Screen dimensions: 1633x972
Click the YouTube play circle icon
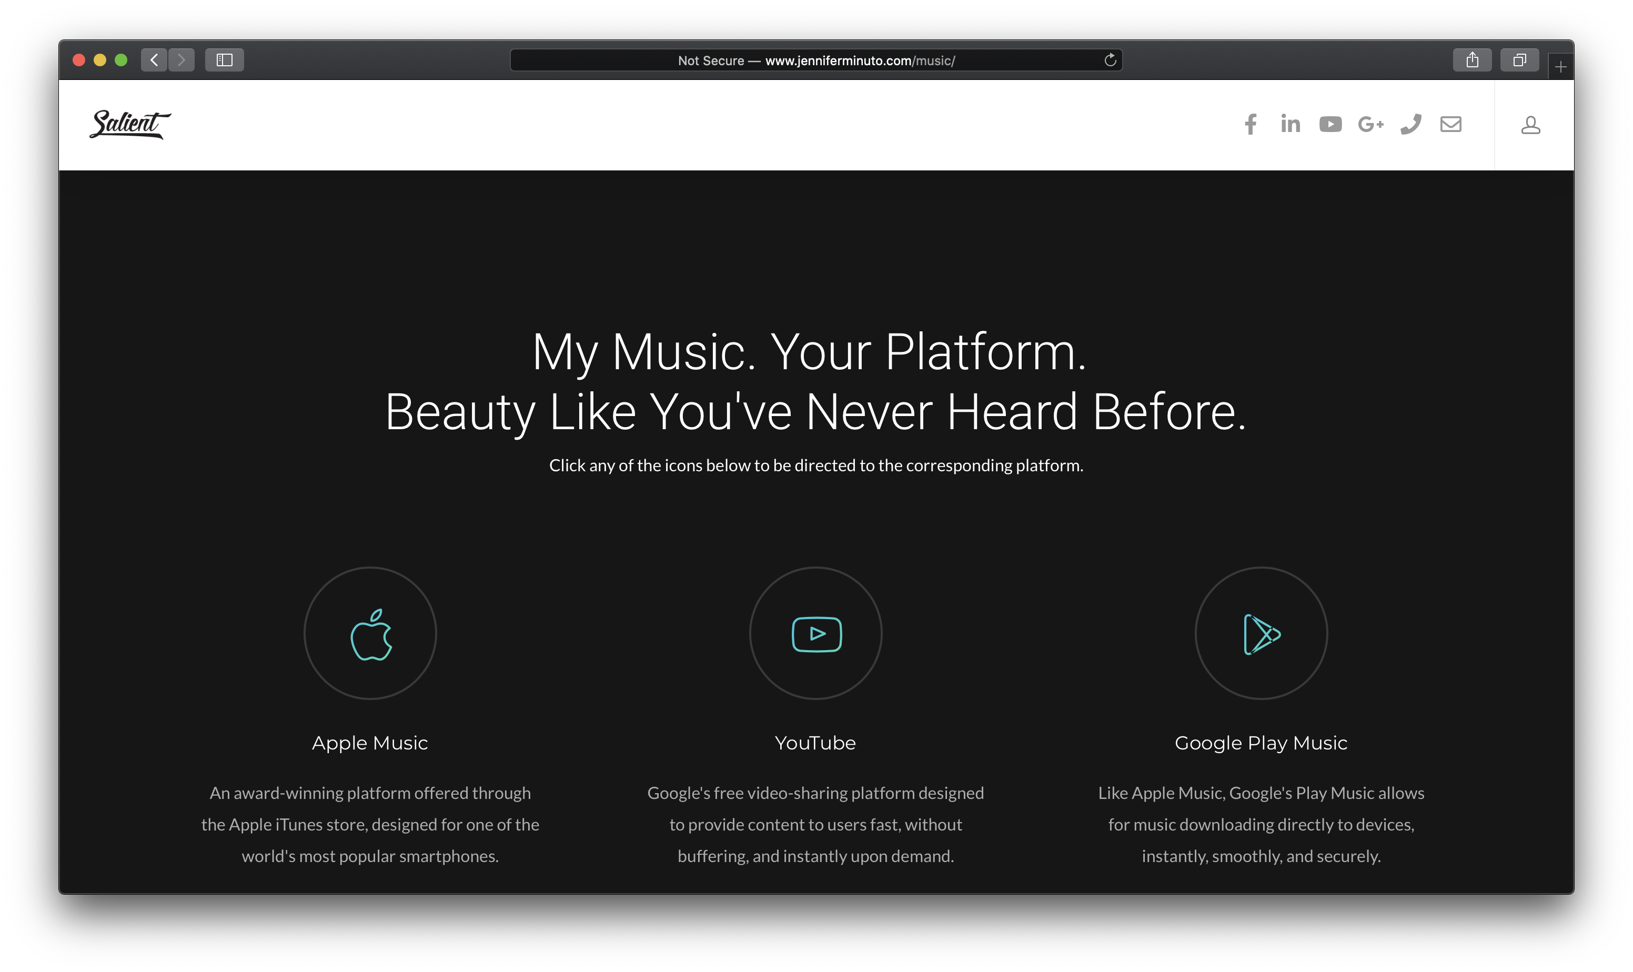tap(815, 633)
